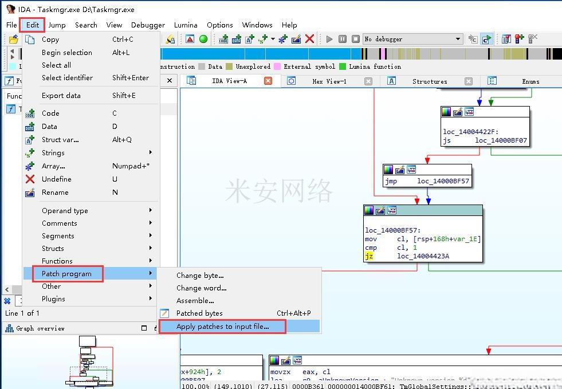Choose Rename menu entry
The height and width of the screenshot is (389, 562).
pos(92,192)
